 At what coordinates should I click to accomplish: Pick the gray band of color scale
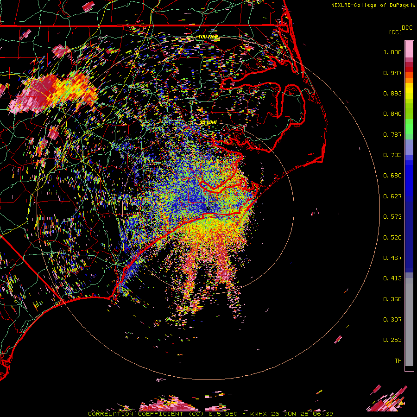[x=409, y=322]
